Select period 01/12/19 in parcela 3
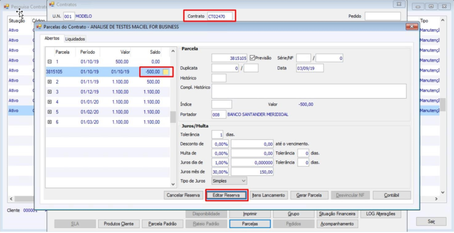 (90, 92)
